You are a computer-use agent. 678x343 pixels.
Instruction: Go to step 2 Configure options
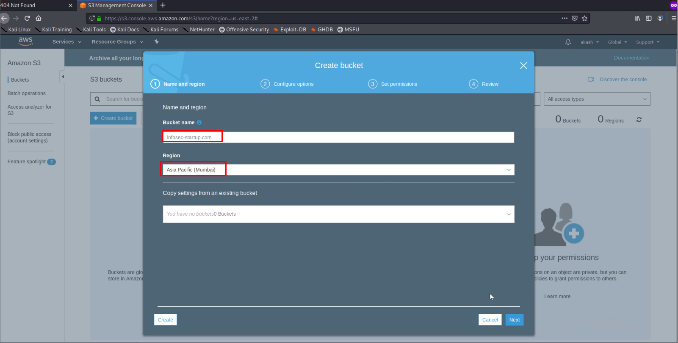[287, 84]
